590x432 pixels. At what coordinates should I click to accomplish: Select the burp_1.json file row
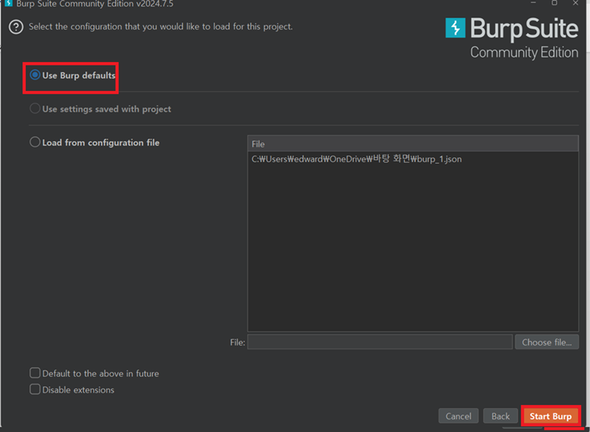click(x=412, y=159)
